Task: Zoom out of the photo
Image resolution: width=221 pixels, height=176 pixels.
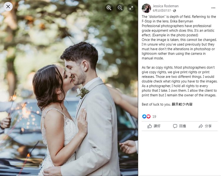Action: click(120, 8)
